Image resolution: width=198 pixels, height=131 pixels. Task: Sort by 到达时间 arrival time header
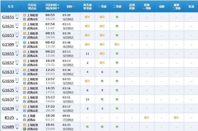pyautogui.click(x=52, y=8)
